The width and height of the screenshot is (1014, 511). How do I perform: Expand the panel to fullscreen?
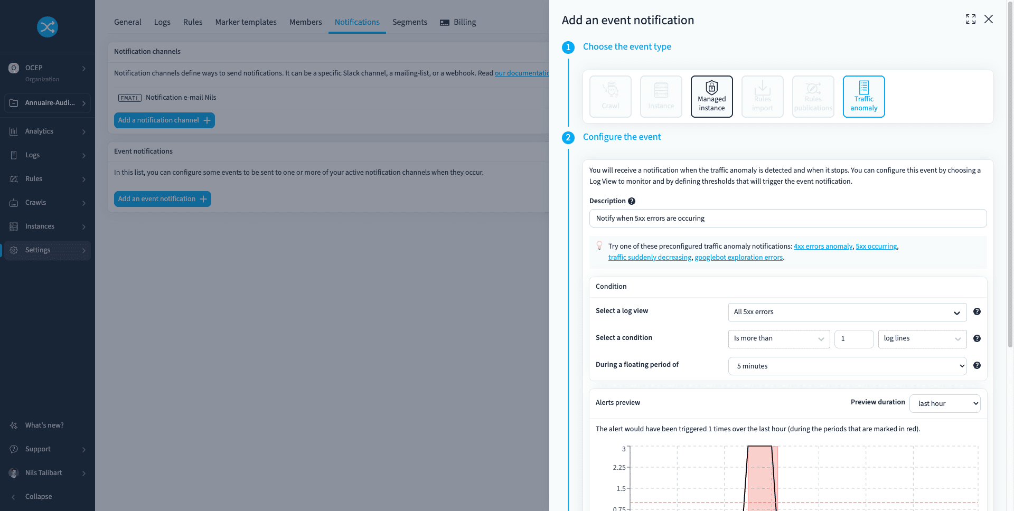click(x=970, y=20)
